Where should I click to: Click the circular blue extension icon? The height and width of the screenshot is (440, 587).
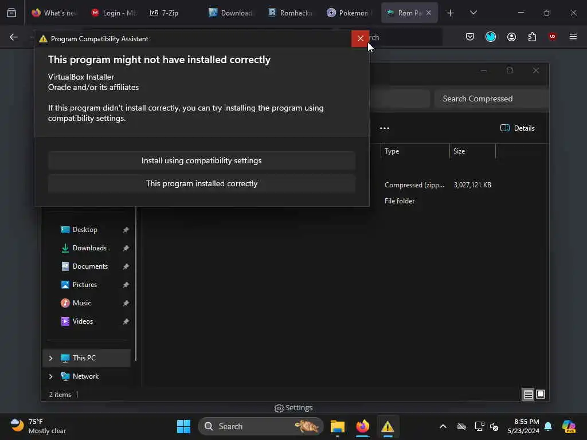[491, 37]
